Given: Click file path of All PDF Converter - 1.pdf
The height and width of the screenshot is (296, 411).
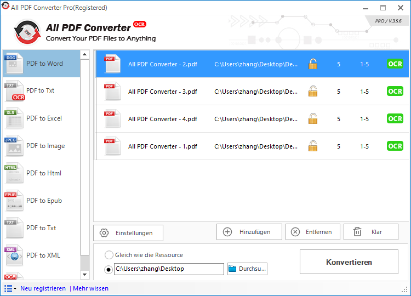Looking at the screenshot, I should pyautogui.click(x=256, y=146).
